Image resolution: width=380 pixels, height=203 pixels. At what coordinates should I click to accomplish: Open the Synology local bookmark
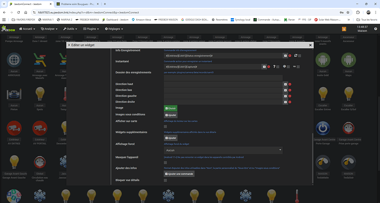point(241,20)
